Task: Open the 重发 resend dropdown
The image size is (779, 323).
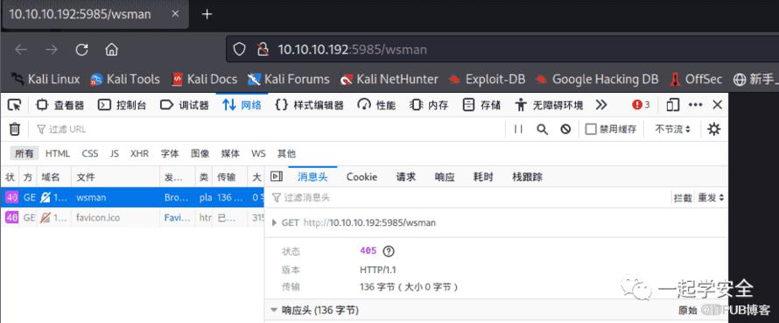Action: 711,198
